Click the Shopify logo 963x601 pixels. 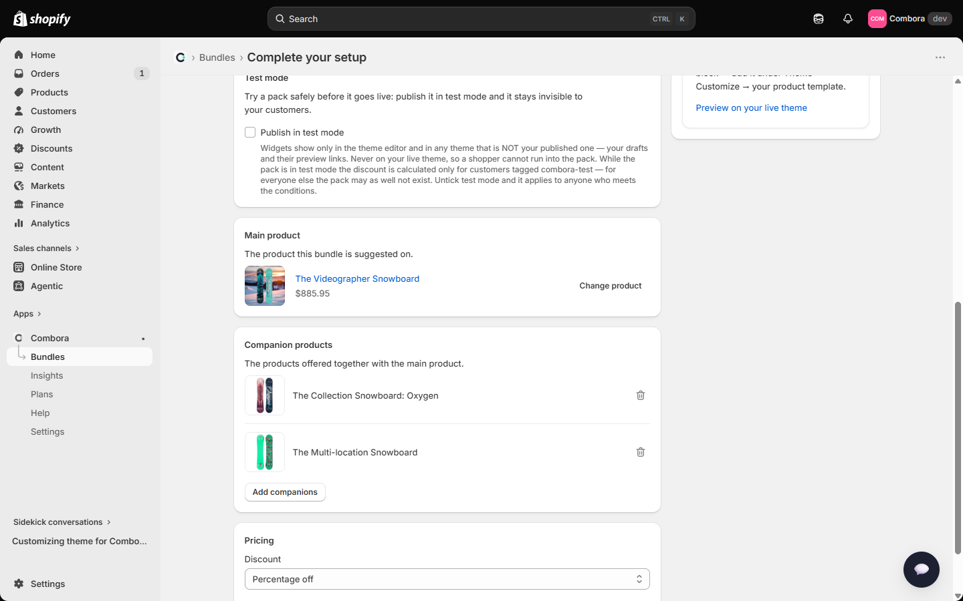(42, 19)
